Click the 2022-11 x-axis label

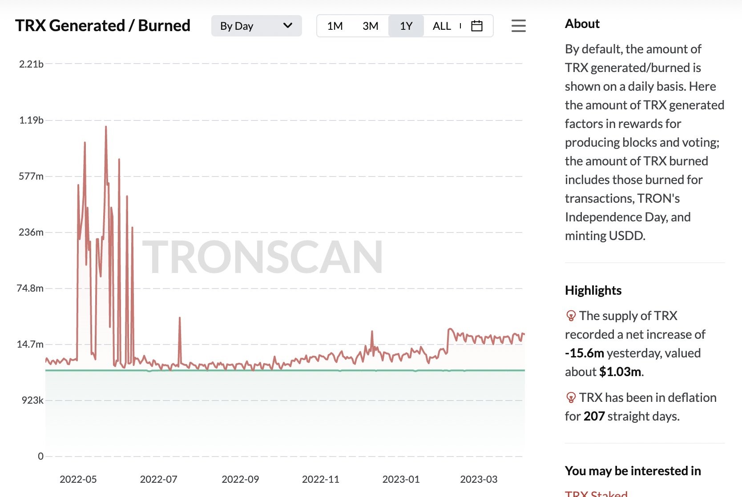click(321, 479)
